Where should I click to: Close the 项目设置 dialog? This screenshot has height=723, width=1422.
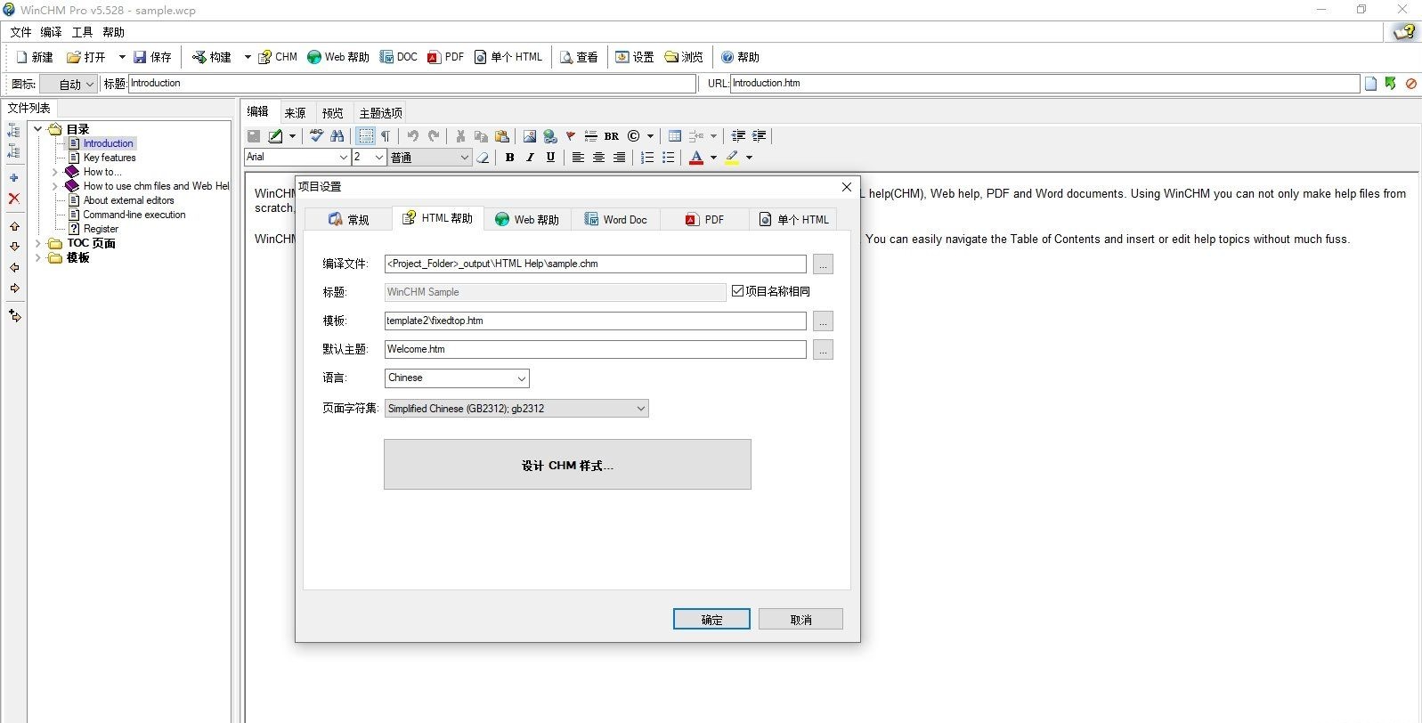click(x=847, y=187)
